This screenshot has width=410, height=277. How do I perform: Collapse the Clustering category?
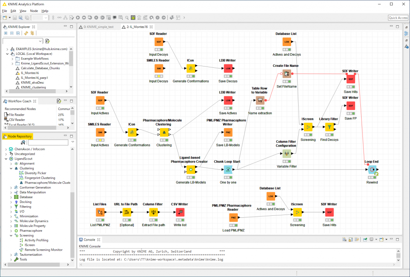[x=11, y=169]
